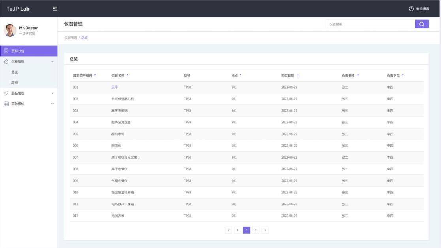Select 房间 in the sidebar submenu
The image size is (441, 248).
(x=15, y=83)
